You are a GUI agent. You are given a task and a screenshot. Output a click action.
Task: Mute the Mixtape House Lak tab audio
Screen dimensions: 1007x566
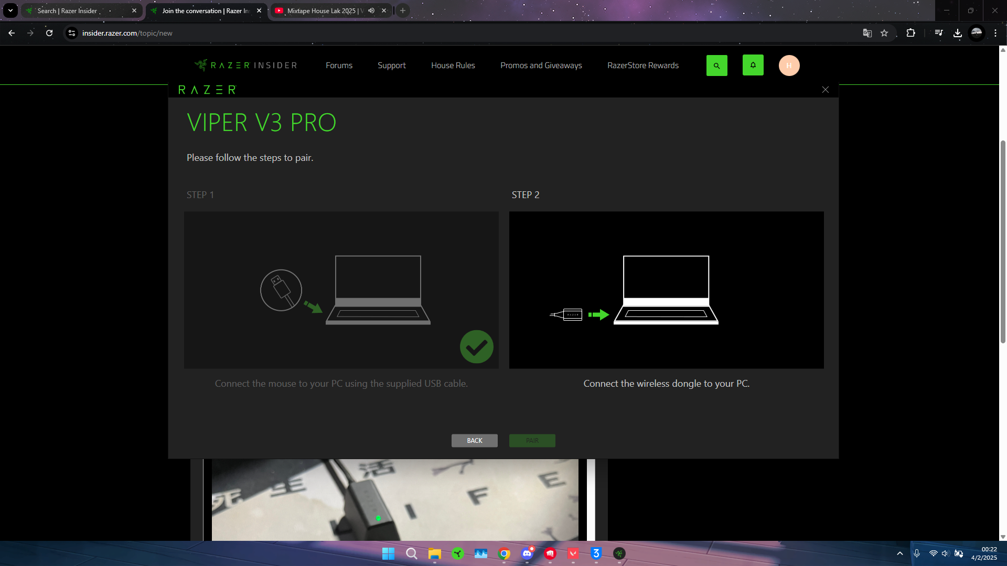(371, 10)
